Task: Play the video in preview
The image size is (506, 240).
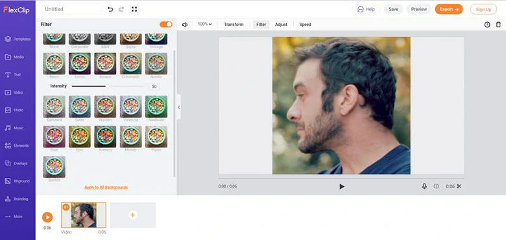Action: click(x=342, y=186)
